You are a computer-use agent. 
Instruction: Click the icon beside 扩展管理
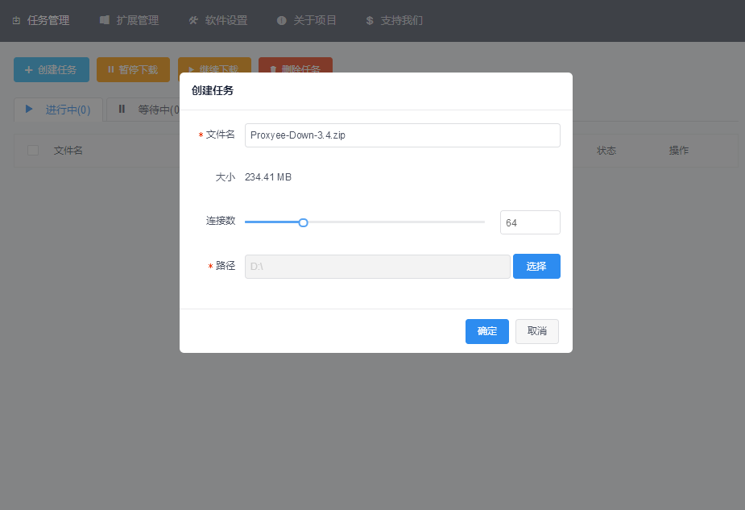(x=105, y=20)
